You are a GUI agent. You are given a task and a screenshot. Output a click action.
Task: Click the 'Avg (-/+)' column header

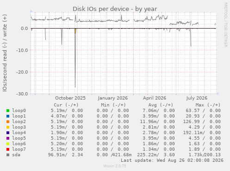pos(161,105)
